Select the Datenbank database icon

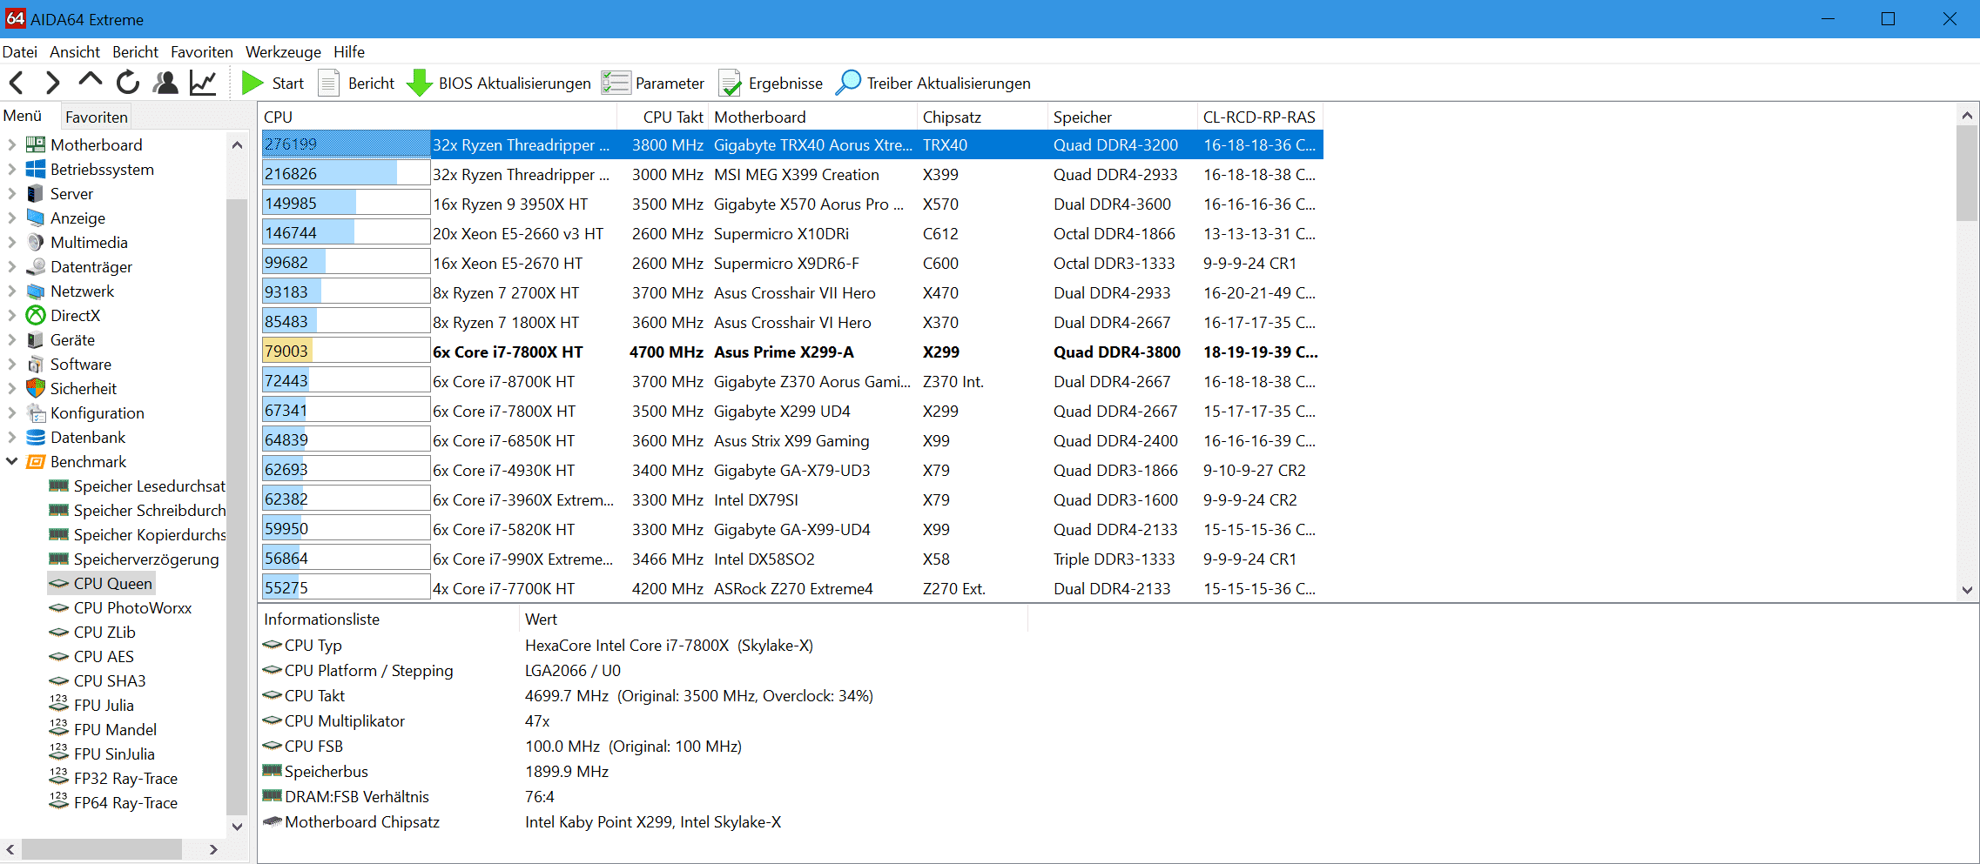[x=36, y=437]
